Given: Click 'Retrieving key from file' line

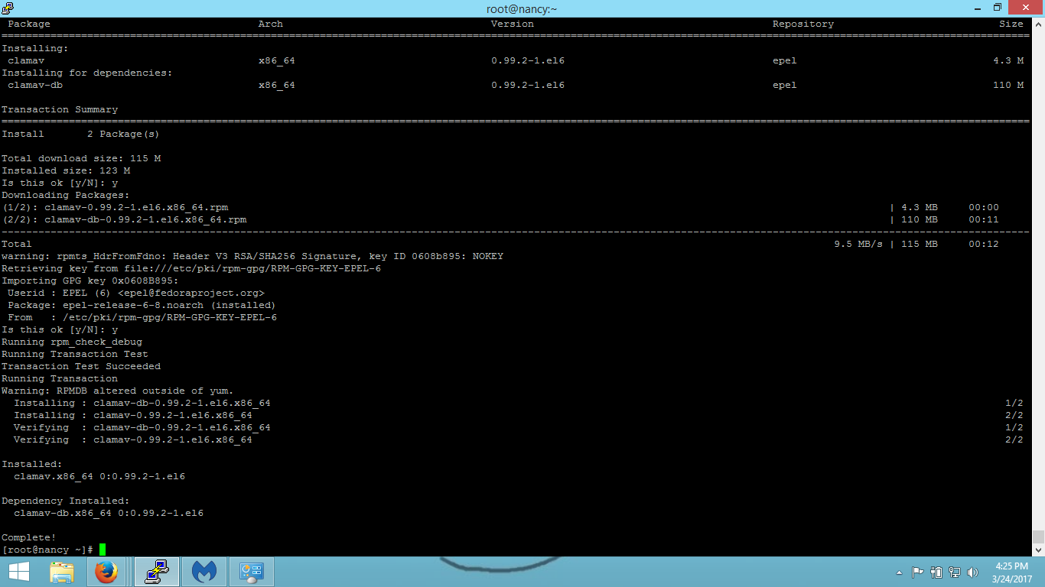Looking at the screenshot, I should click(x=191, y=268).
